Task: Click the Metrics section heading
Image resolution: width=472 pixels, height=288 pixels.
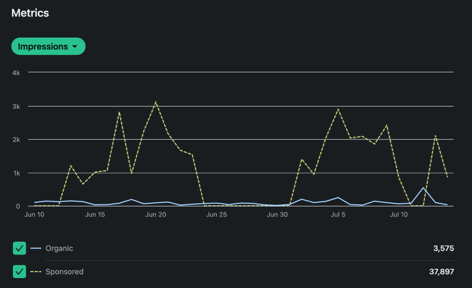Action: [x=30, y=13]
